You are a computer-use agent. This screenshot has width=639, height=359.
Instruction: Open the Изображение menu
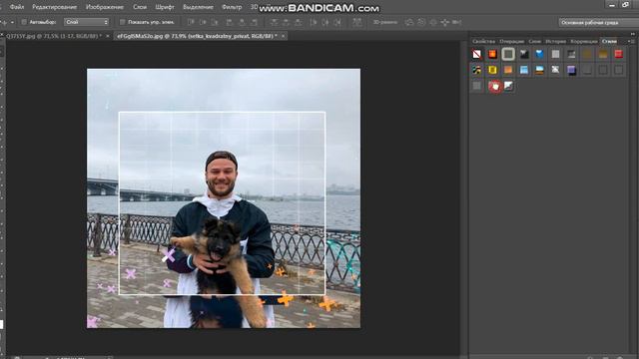pos(105,7)
